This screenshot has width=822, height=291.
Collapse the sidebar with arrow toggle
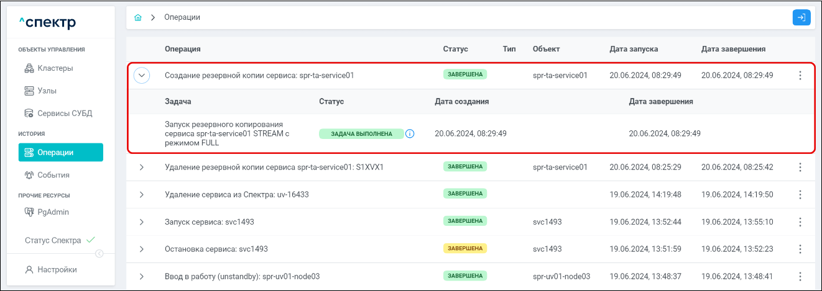point(99,253)
